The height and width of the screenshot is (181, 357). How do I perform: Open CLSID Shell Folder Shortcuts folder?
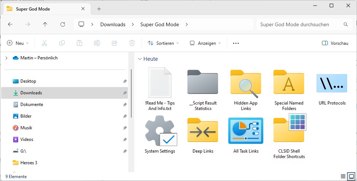coord(289,131)
